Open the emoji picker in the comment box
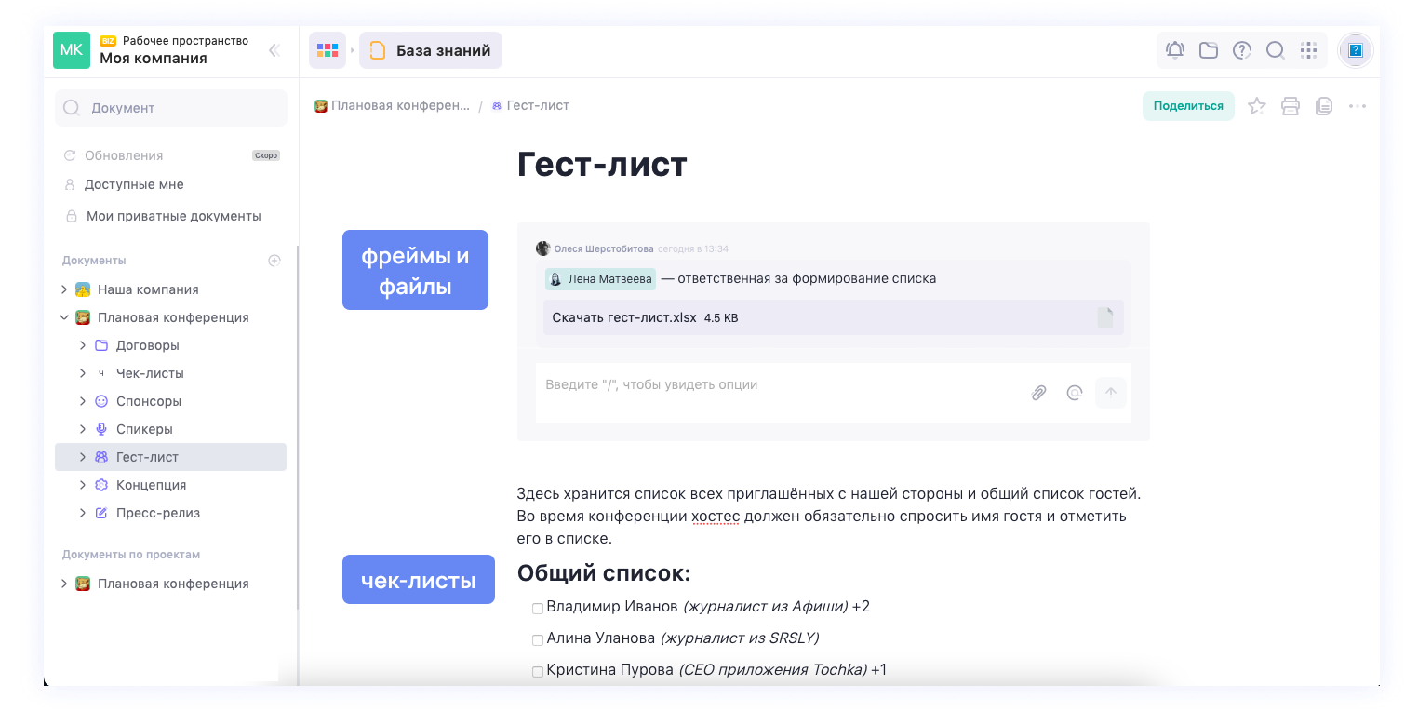 click(1075, 392)
